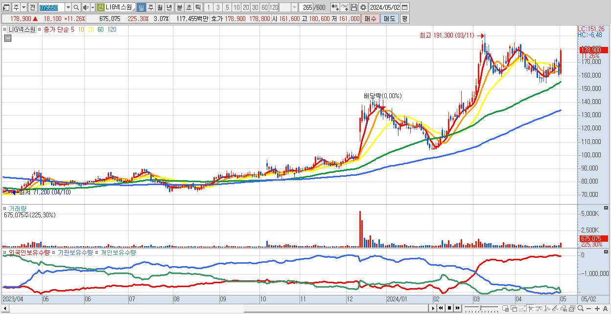Click the 매수 buy button

(371, 19)
